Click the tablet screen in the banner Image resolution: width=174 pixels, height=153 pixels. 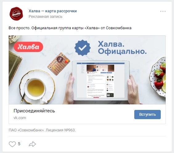(x=101, y=80)
